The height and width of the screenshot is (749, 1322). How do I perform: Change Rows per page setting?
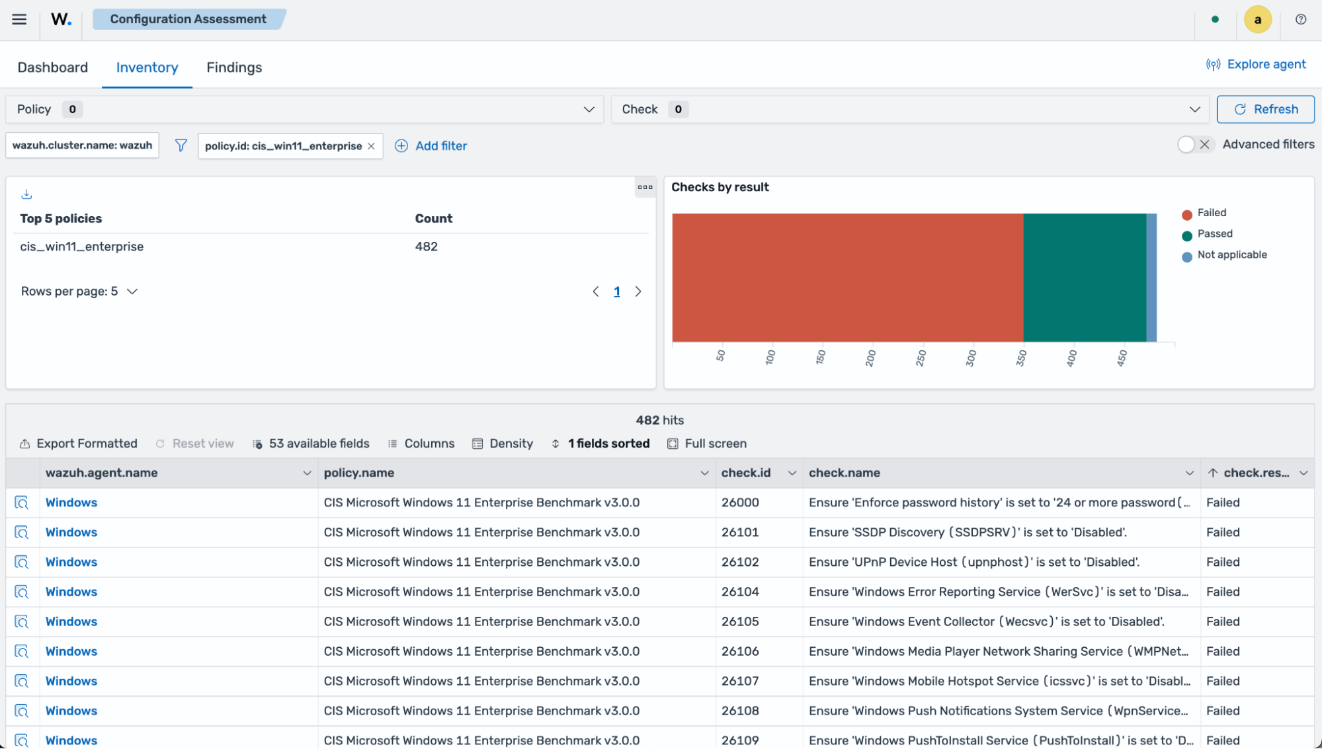click(x=79, y=292)
